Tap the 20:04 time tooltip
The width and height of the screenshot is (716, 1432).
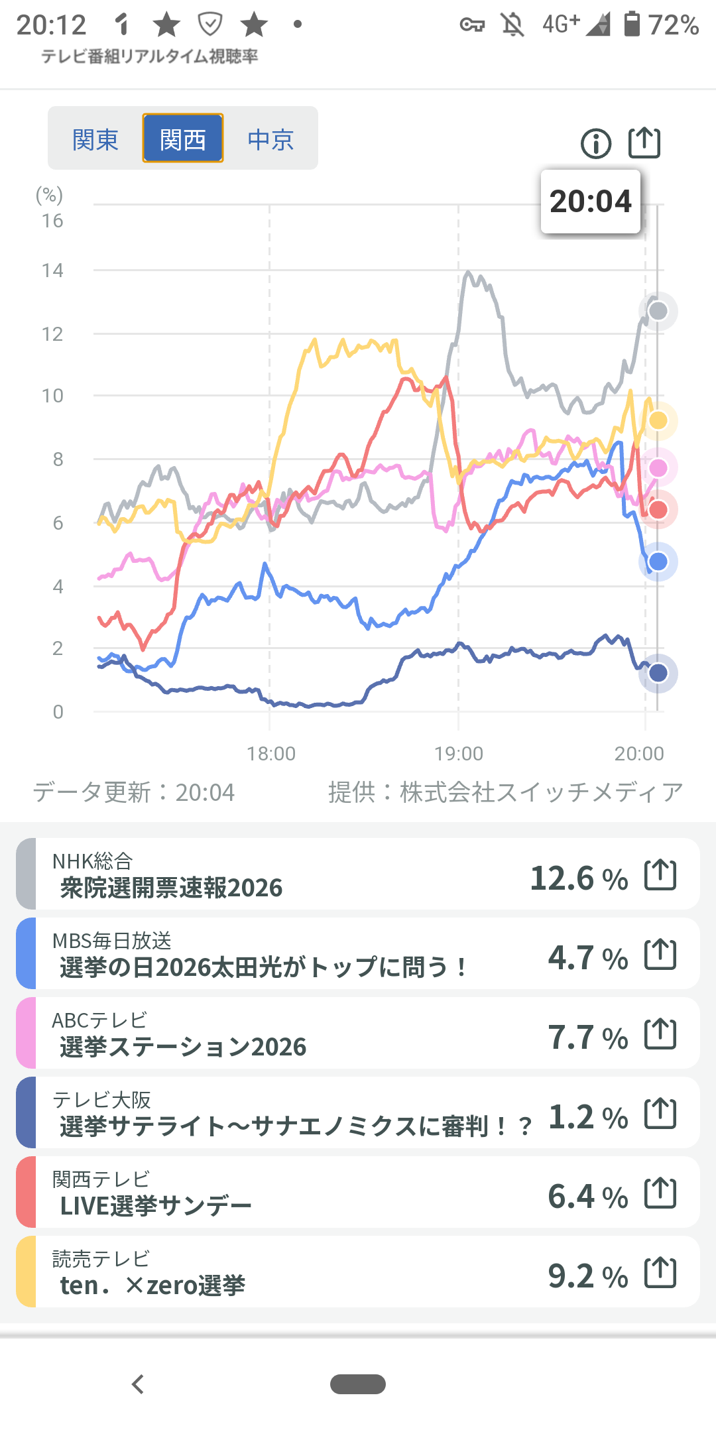coord(591,202)
